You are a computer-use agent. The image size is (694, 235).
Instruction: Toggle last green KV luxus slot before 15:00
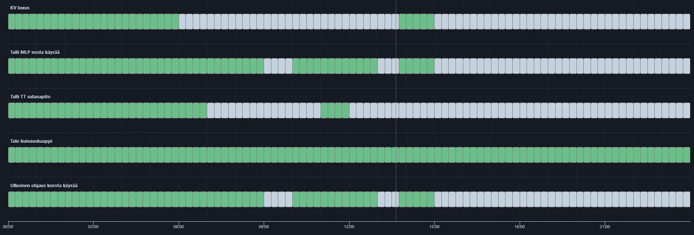click(431, 21)
